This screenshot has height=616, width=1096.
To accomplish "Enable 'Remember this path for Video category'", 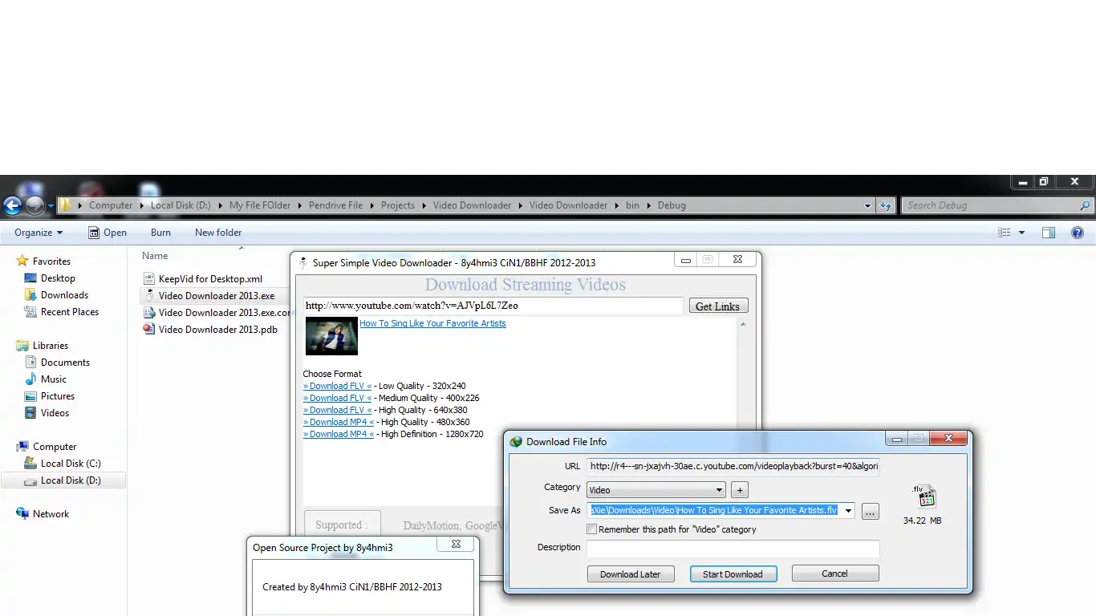I will click(592, 529).
